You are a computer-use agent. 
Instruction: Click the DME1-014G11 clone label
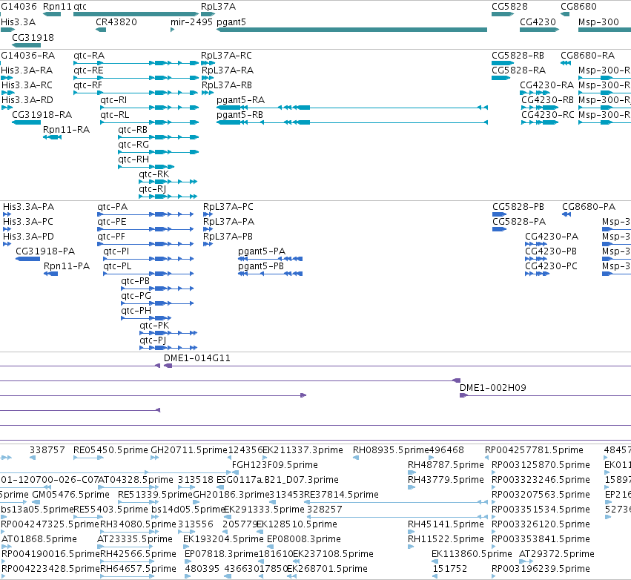(197, 358)
